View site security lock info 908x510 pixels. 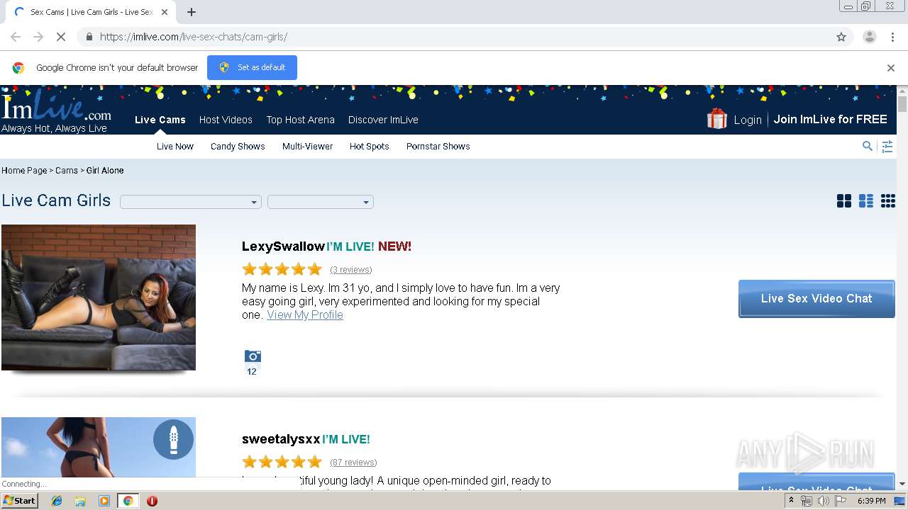89,37
